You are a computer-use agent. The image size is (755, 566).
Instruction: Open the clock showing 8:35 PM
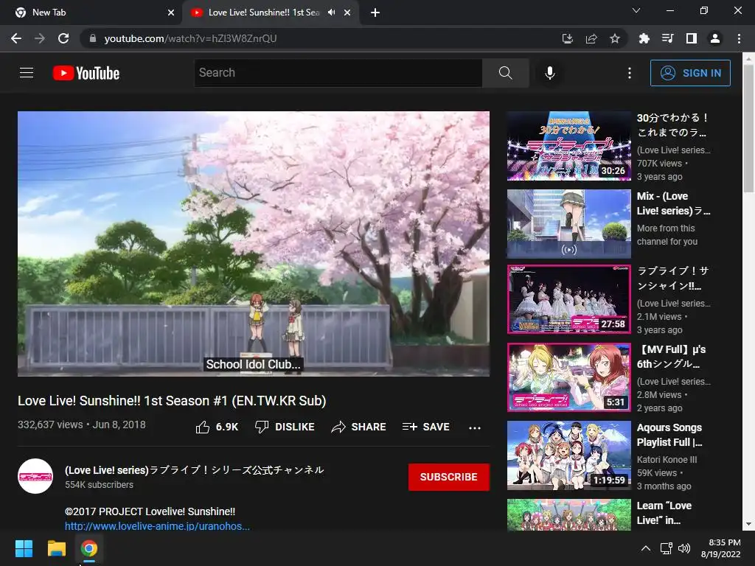click(721, 548)
